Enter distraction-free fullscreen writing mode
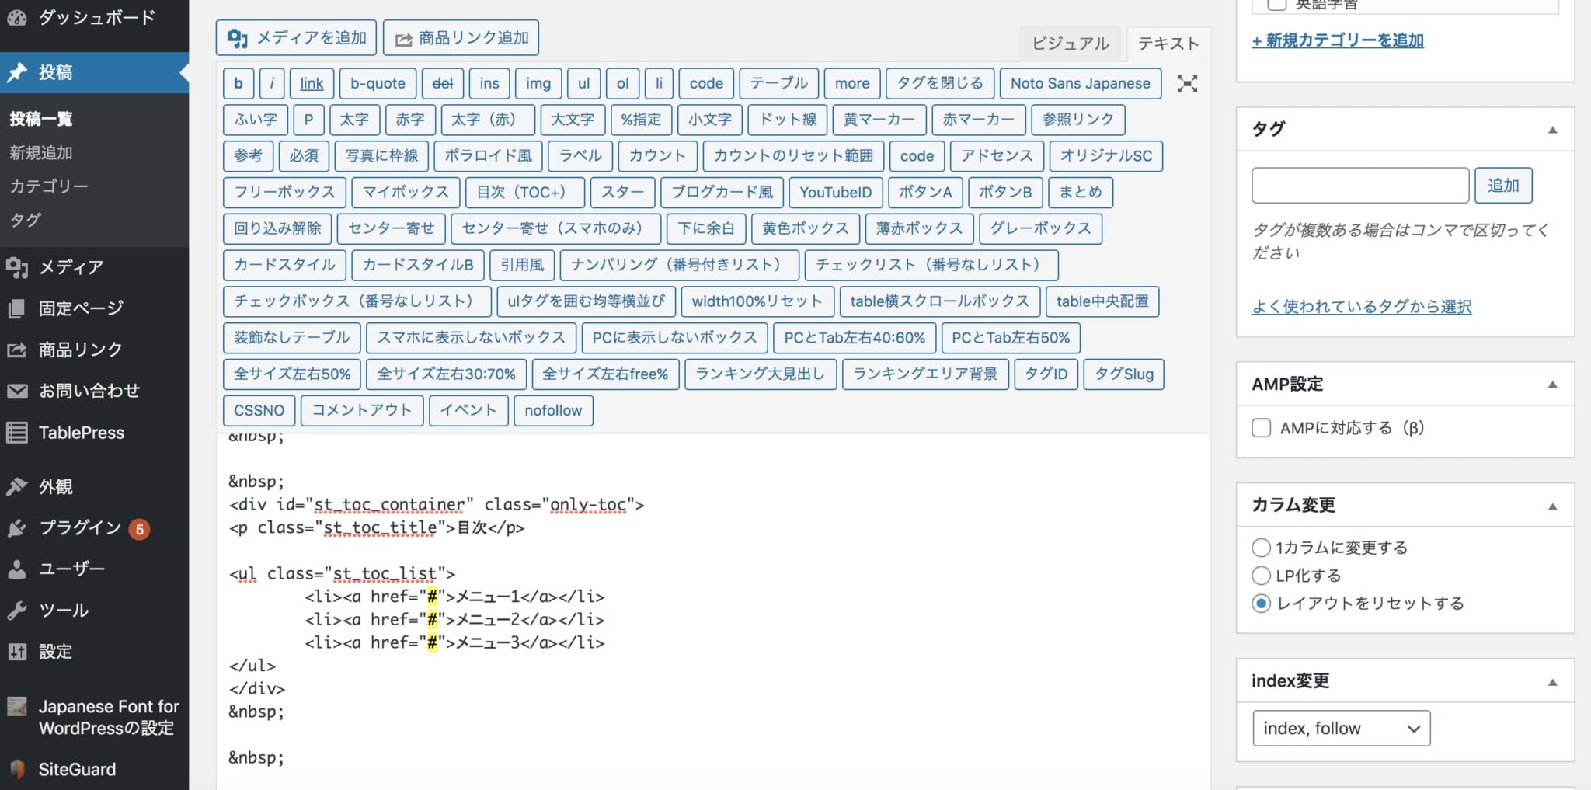The width and height of the screenshot is (1591, 790). [1188, 83]
